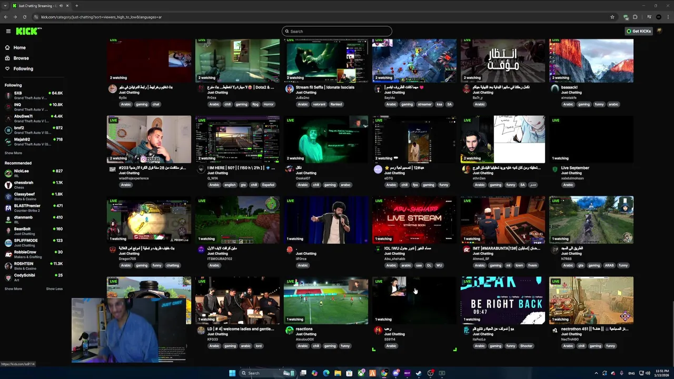Open site information icon in address bar

[36, 17]
